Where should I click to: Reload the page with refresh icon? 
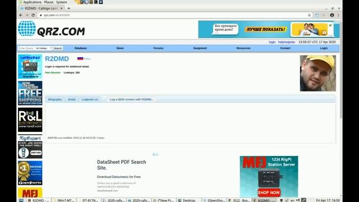click(x=33, y=15)
